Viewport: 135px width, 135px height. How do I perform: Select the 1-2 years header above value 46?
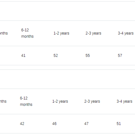pos(60,102)
